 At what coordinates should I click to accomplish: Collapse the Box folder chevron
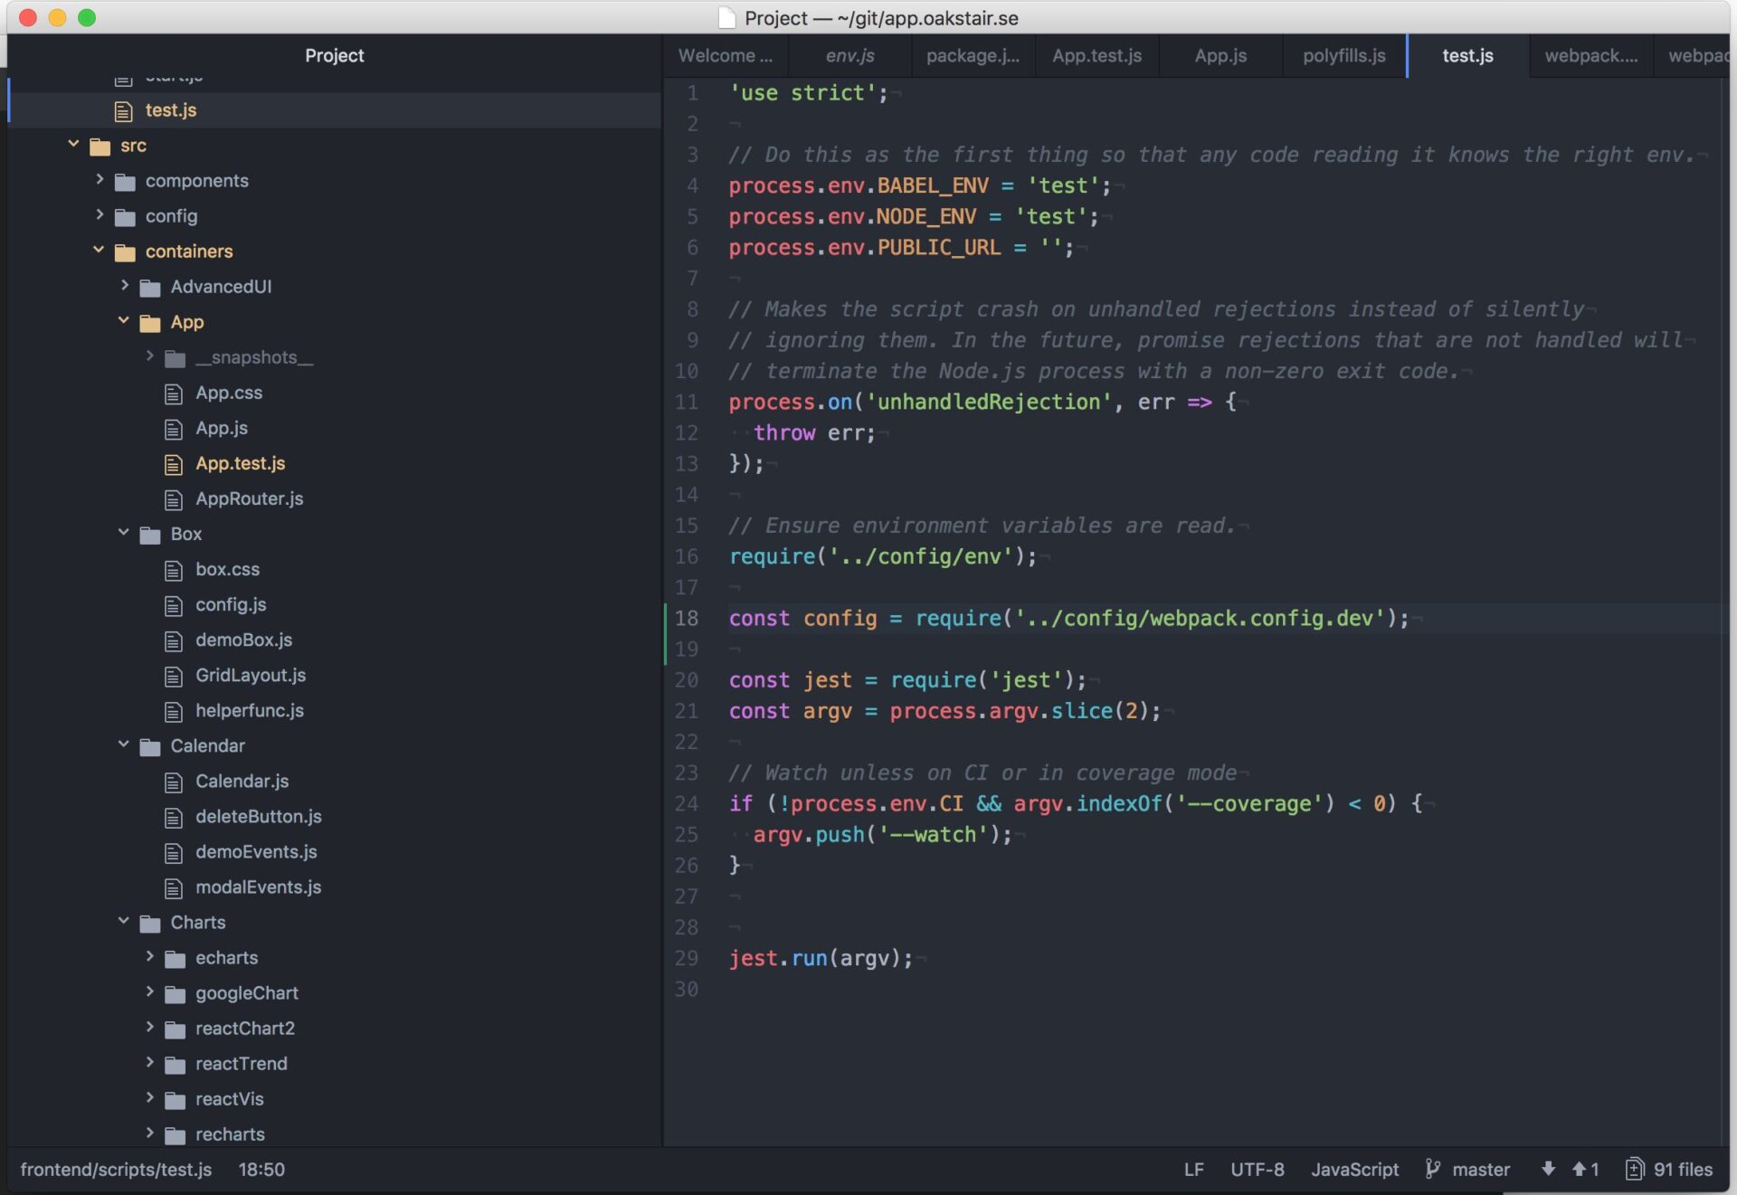[x=124, y=533]
